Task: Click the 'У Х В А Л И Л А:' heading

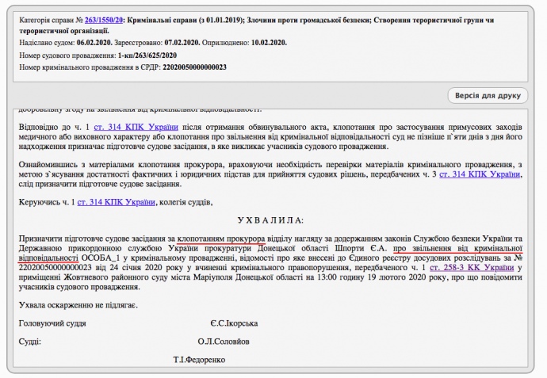Action: (270, 220)
